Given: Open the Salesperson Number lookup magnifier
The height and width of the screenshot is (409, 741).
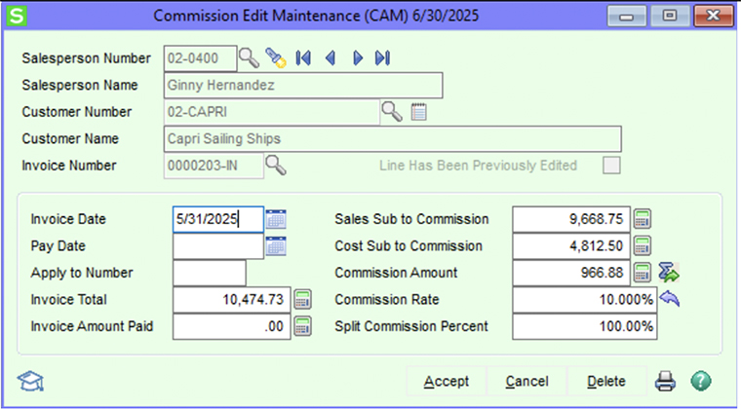Looking at the screenshot, I should pyautogui.click(x=249, y=58).
